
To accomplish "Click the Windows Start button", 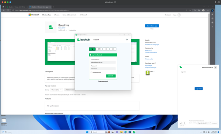I will [x=87, y=132].
